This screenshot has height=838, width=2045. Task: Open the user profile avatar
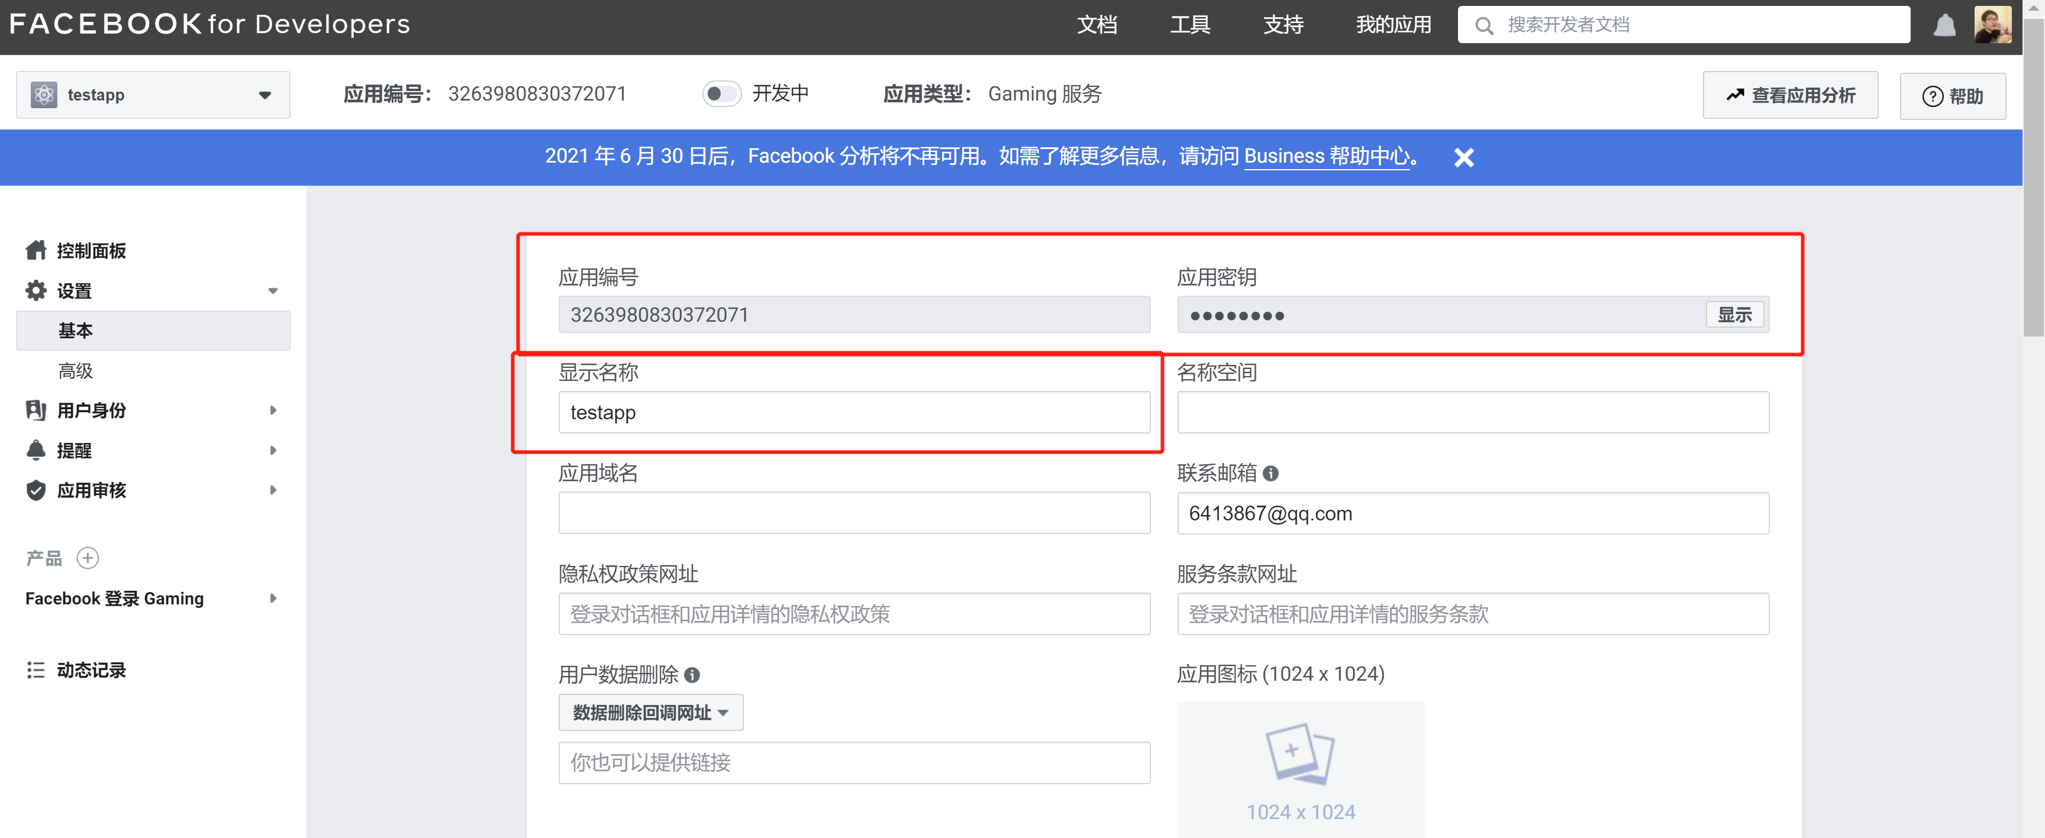pyautogui.click(x=1992, y=25)
